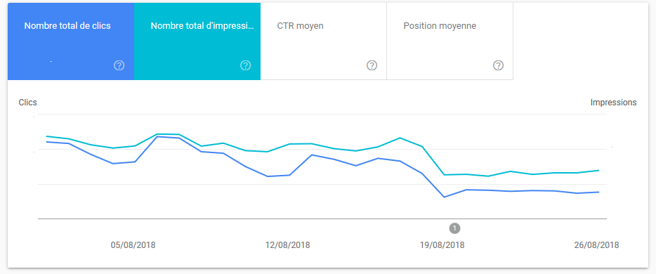Screen dimensions: 656x274
Task: Toggle the Nombre total de clics metric
Action: (x=71, y=41)
